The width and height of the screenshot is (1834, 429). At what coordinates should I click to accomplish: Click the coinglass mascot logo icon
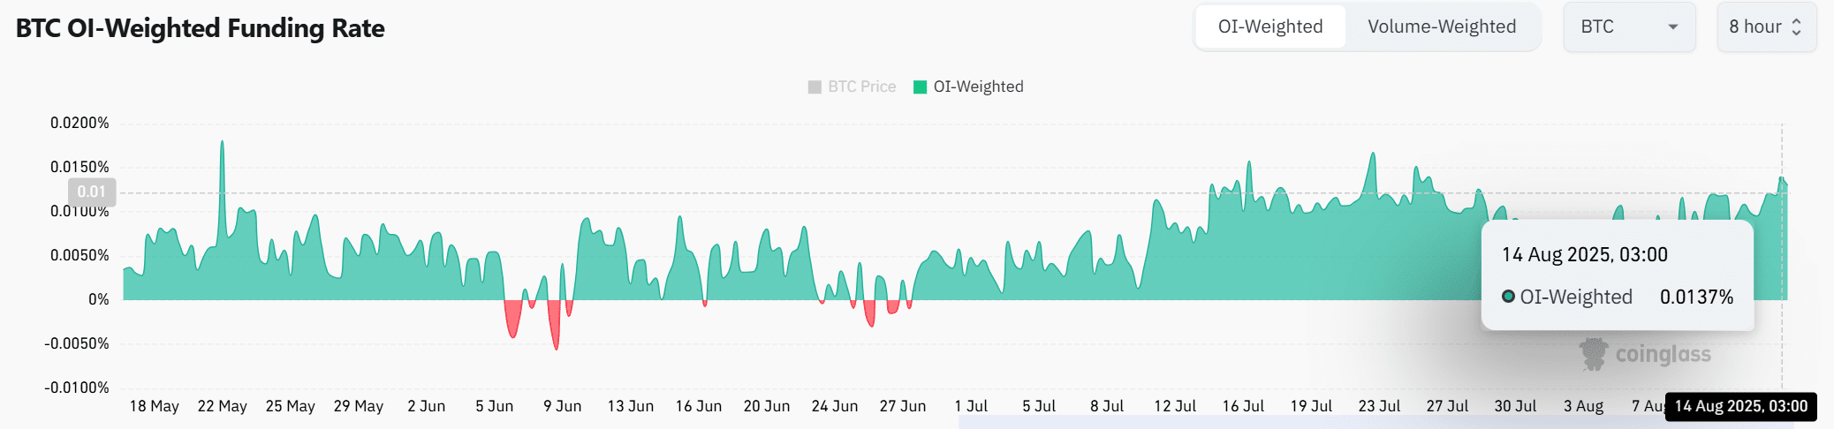pos(1593,354)
